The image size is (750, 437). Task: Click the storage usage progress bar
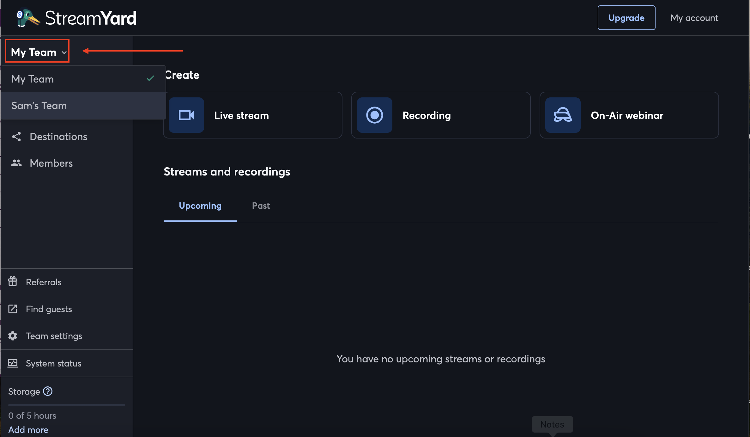pos(67,405)
